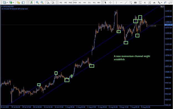Select the 'A new momentum channel' text annotation

[x=132, y=58]
